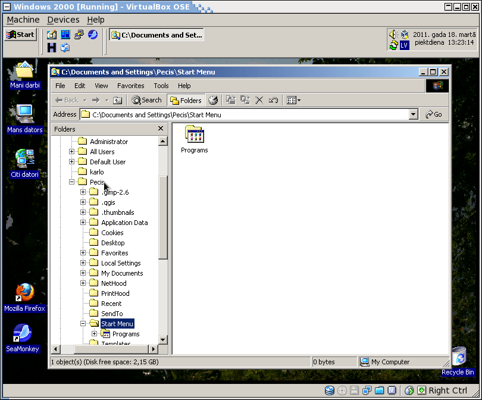Select the Mani darbi desktop icon

pyautogui.click(x=24, y=75)
